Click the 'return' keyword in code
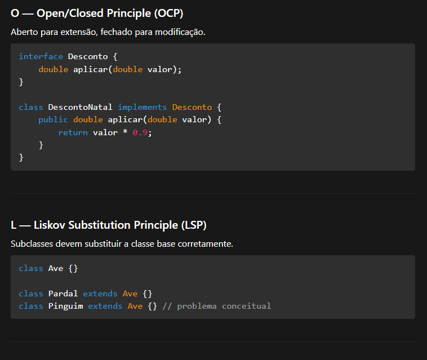 point(73,132)
